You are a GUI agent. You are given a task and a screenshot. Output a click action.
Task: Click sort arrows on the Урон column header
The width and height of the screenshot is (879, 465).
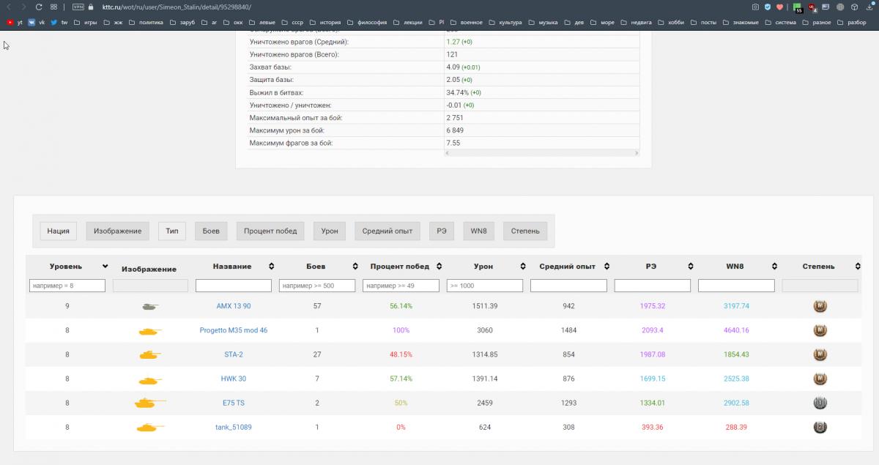(x=522, y=267)
